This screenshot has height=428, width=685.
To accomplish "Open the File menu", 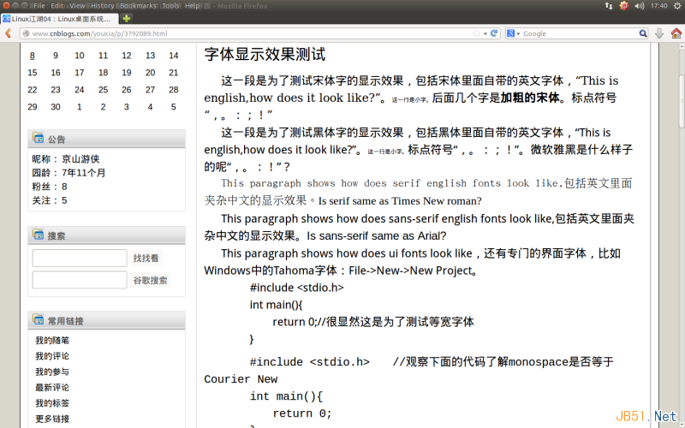I will pyautogui.click(x=39, y=6).
